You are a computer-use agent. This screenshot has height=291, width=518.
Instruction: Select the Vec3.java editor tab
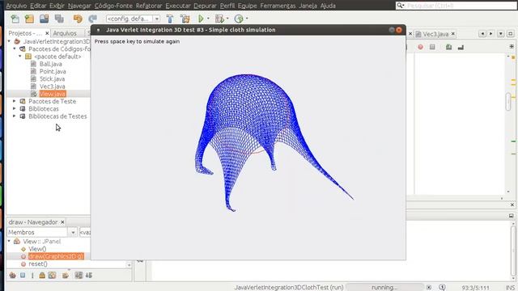[435, 34]
